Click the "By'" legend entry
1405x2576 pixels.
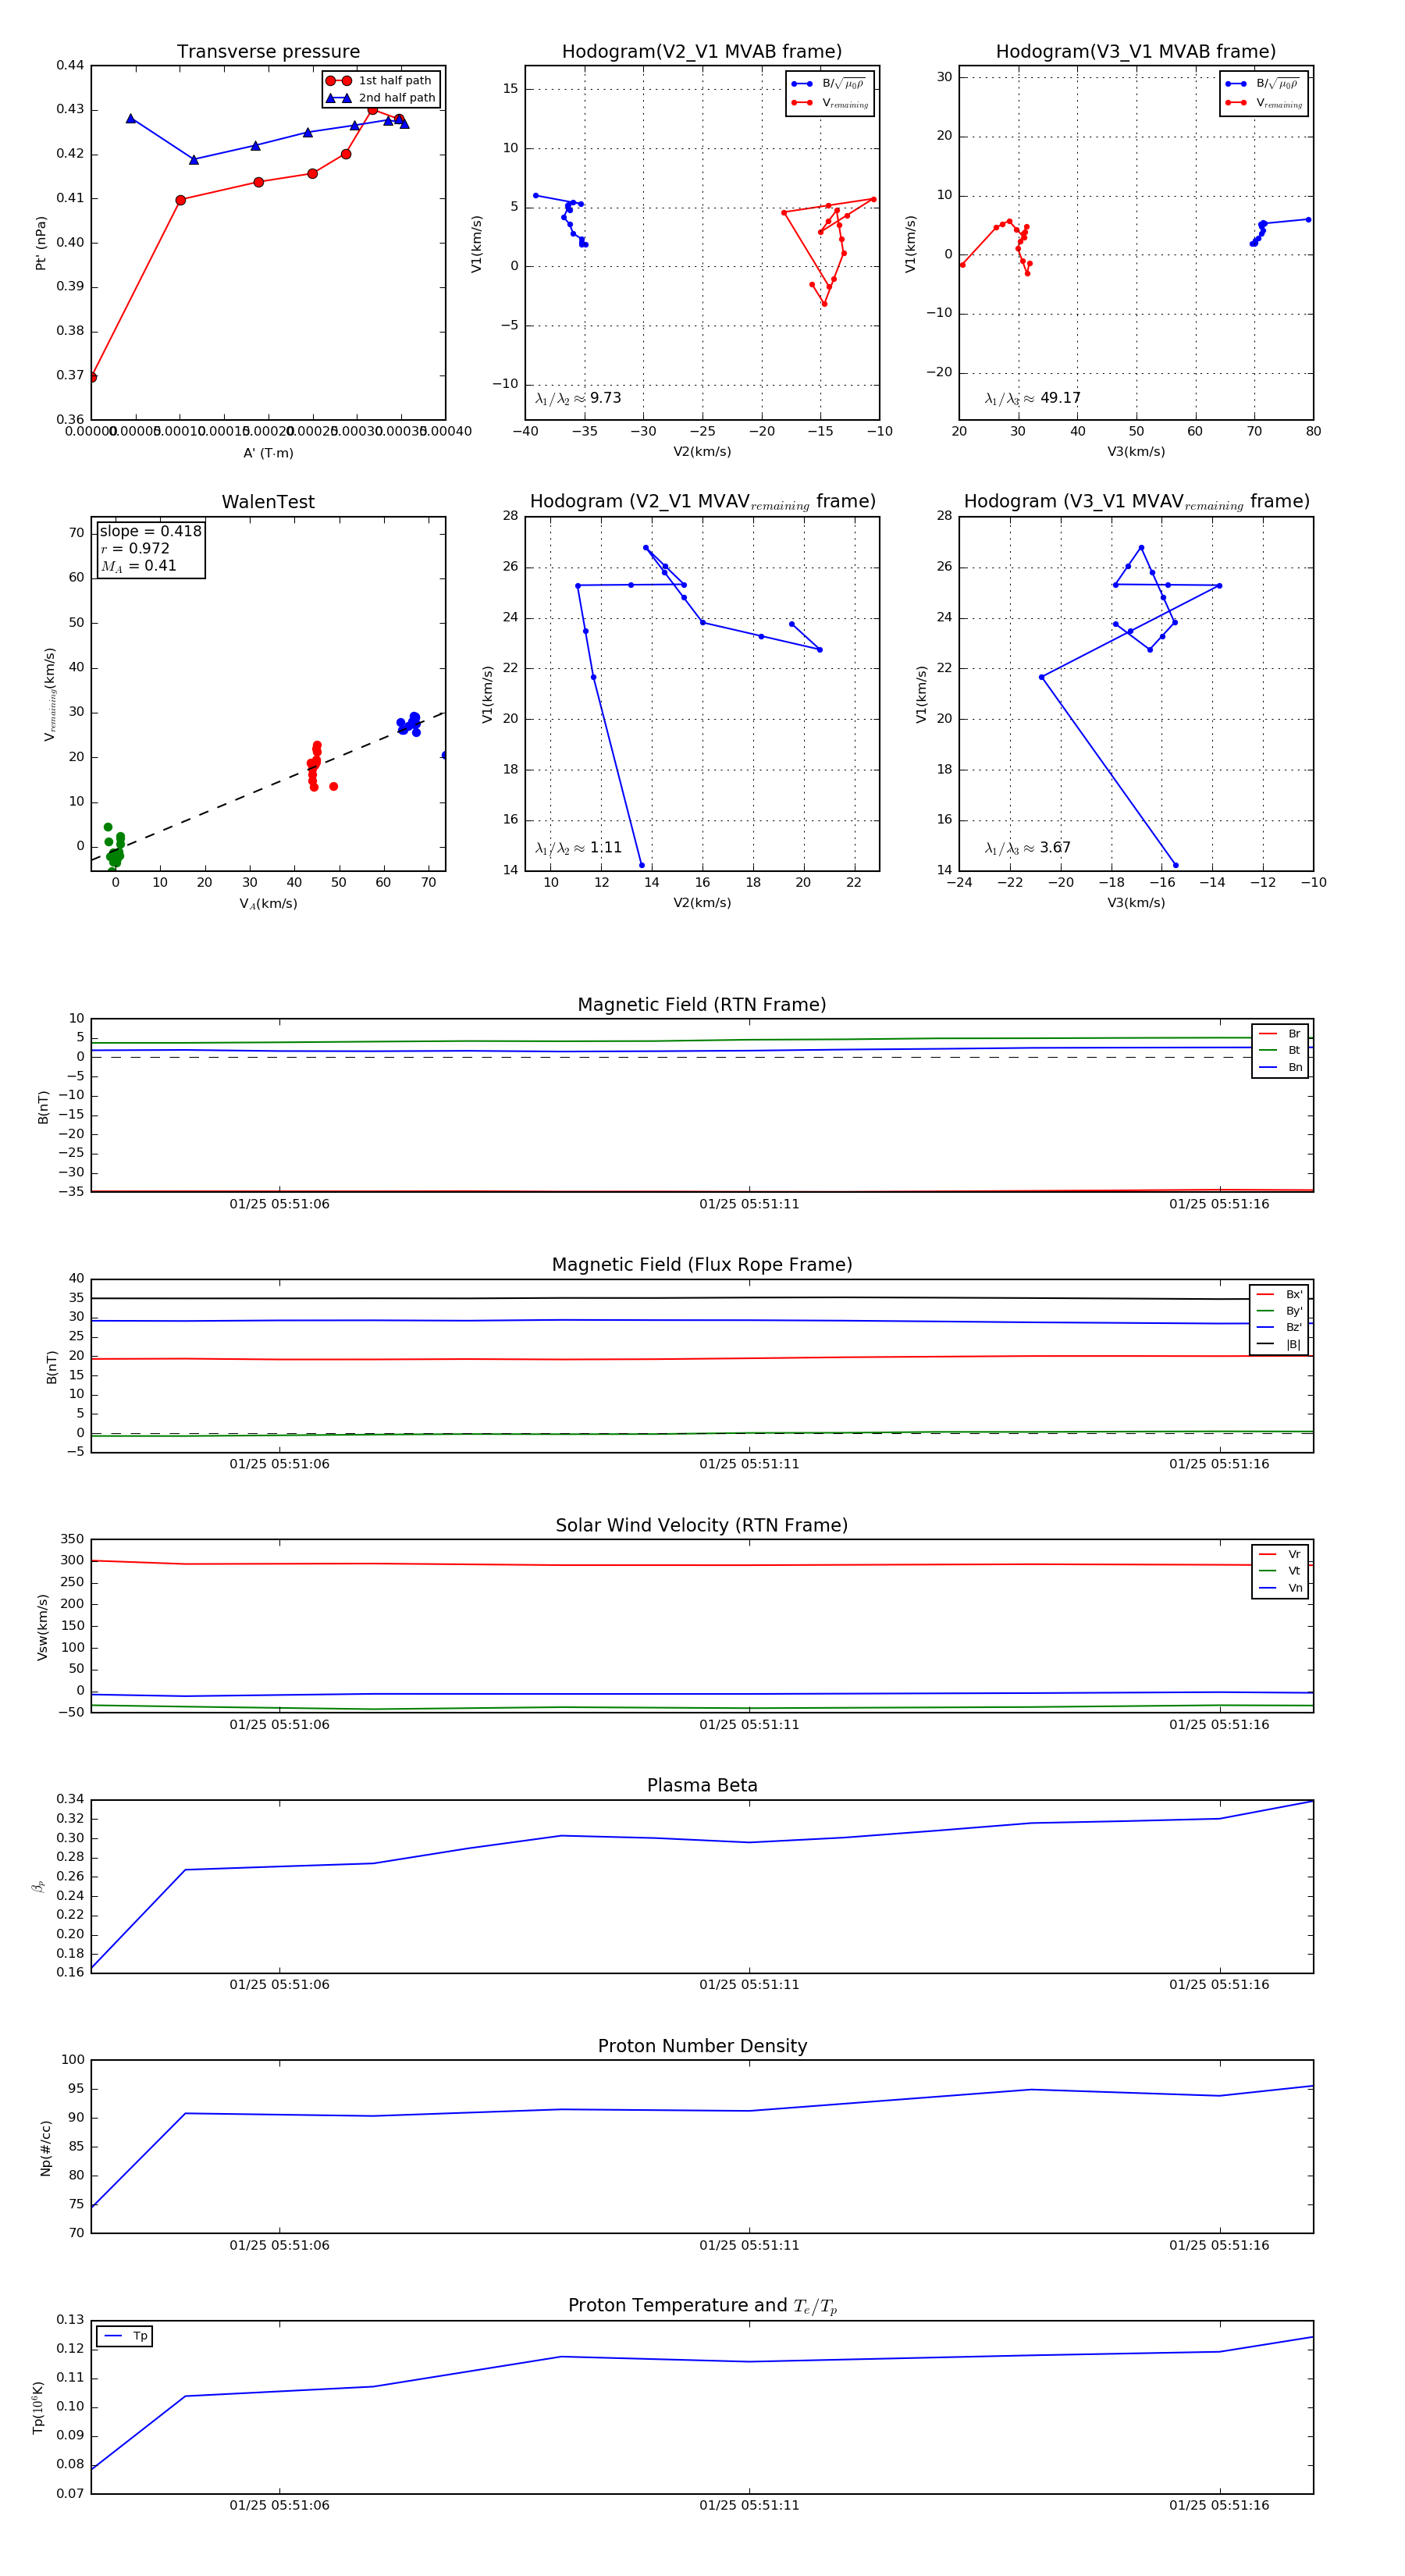1279,1311
